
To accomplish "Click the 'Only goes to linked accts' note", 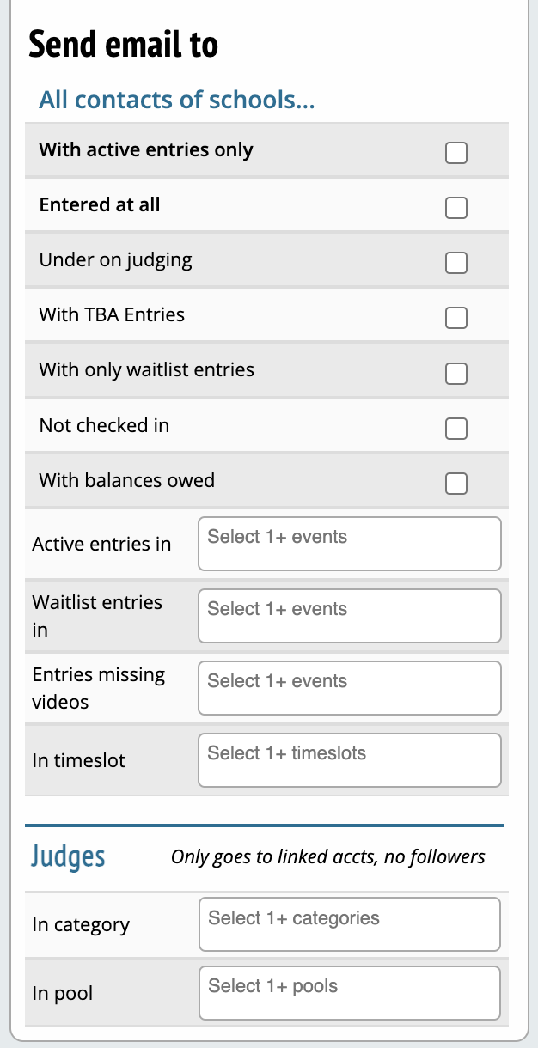I will pos(327,856).
